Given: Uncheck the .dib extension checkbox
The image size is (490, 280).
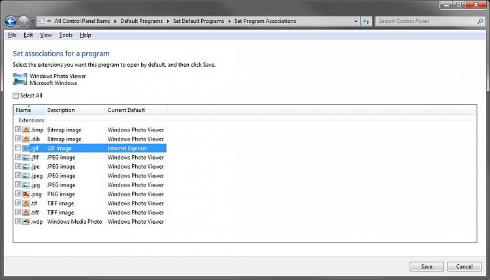Looking at the screenshot, I should point(18,138).
